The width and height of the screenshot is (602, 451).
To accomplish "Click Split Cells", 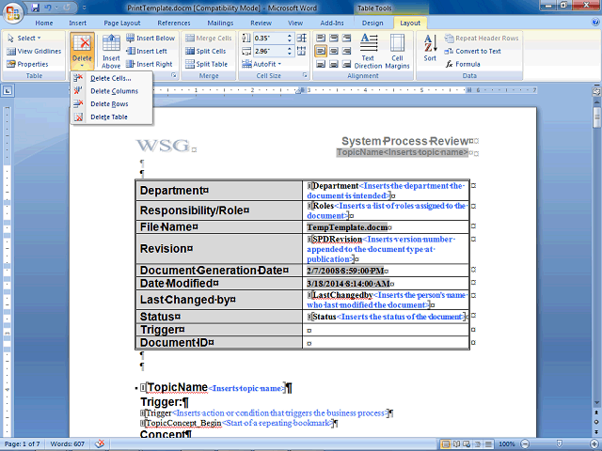I will click(x=205, y=51).
